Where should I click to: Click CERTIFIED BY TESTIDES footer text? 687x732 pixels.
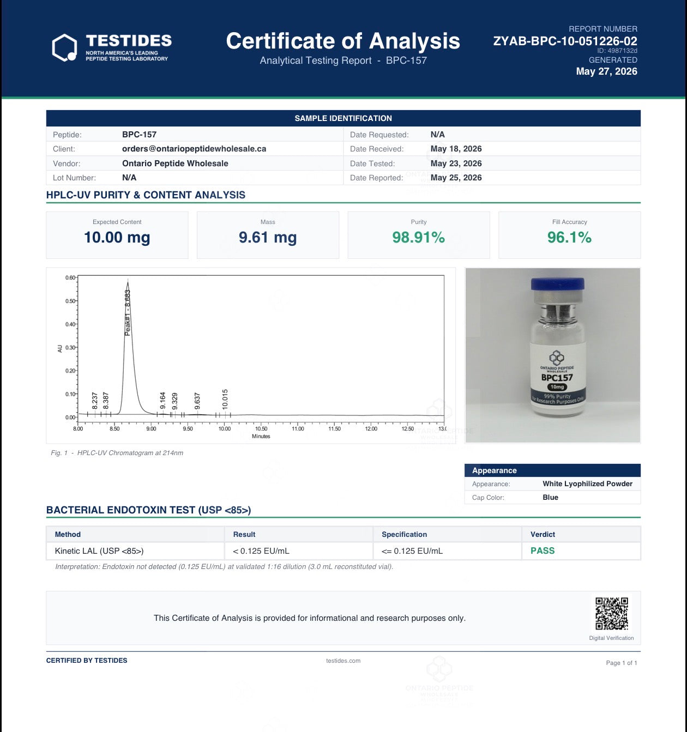pos(87,661)
